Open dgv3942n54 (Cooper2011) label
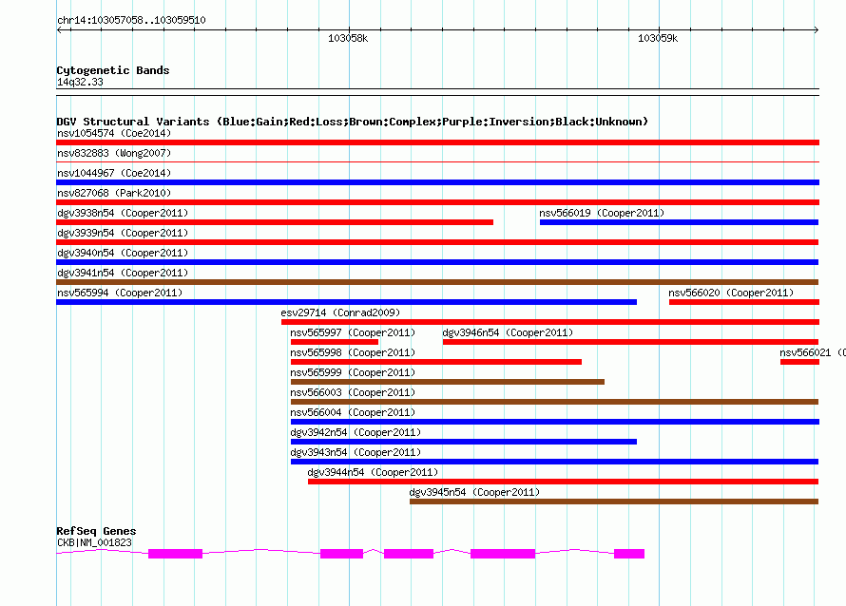Image resolution: width=846 pixels, height=606 pixels. coord(356,432)
